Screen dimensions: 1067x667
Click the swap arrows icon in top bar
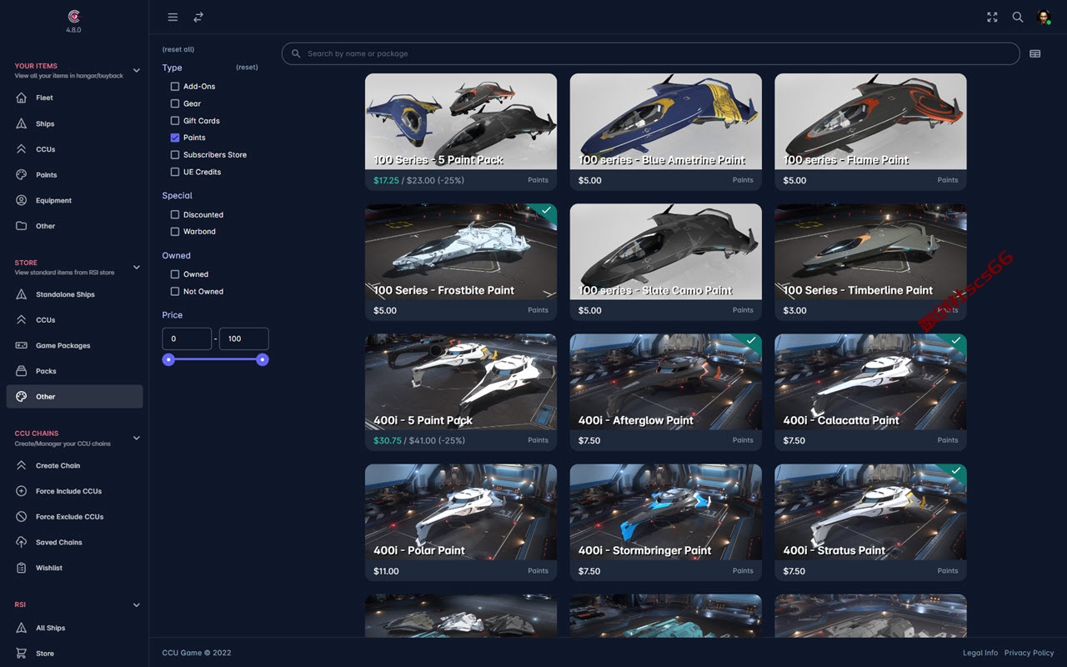(198, 17)
